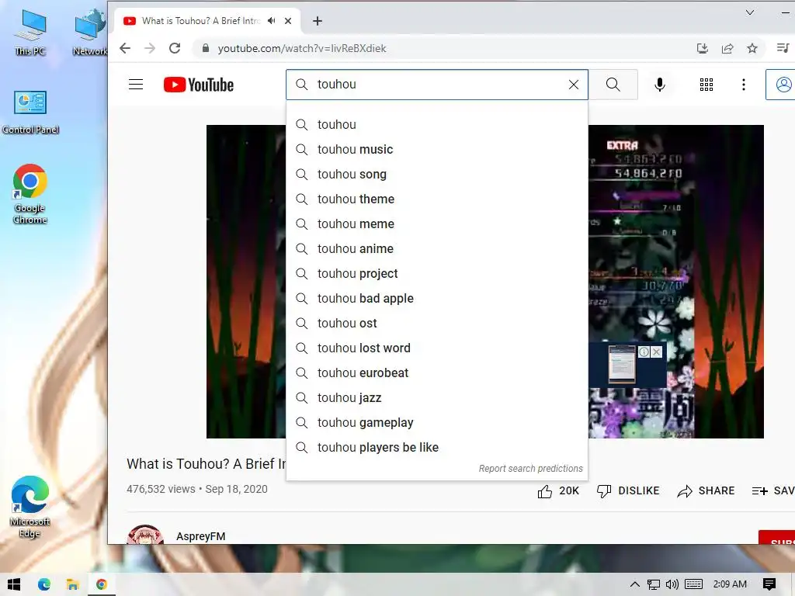
Task: Select the 'touhou music' suggestion
Action: 437,149
